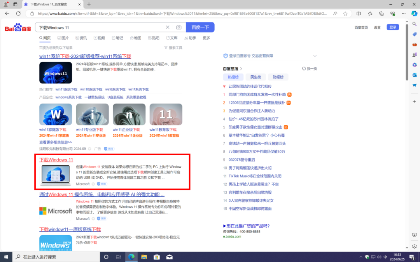Viewport: 420px width, 262px height.
Task: Open the Windows Start menu
Action: point(6,257)
